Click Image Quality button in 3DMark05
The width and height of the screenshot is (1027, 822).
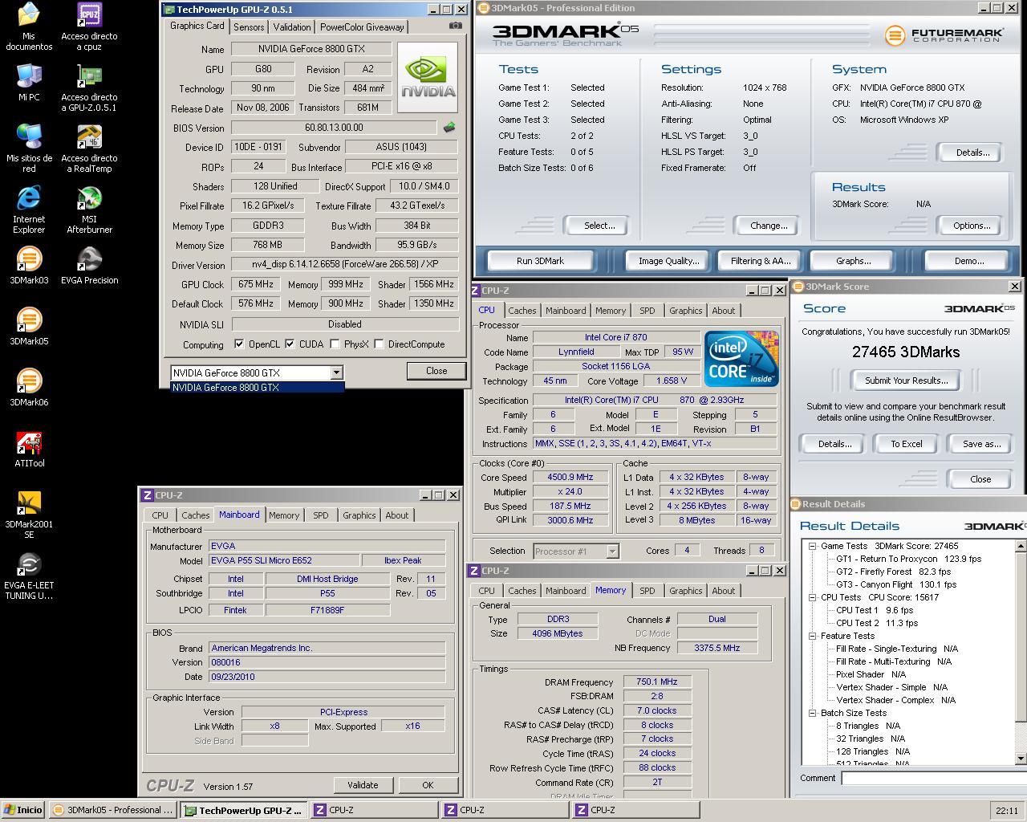(x=668, y=261)
